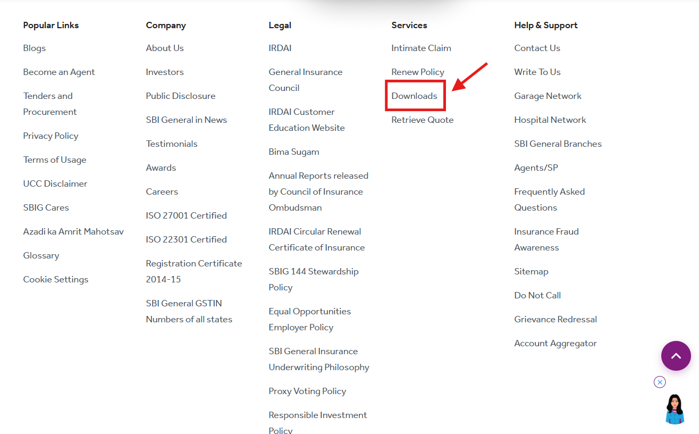Close the chatbot assistant popup
This screenshot has height=434, width=699.
pyautogui.click(x=660, y=382)
